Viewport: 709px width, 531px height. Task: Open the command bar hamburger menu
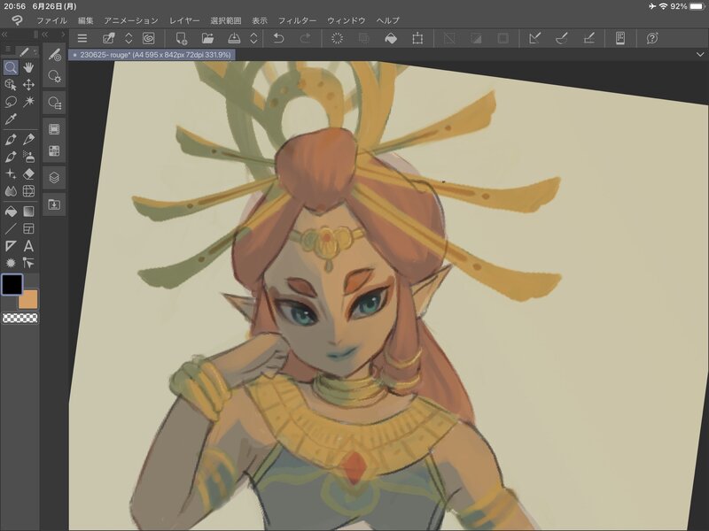[x=82, y=38]
